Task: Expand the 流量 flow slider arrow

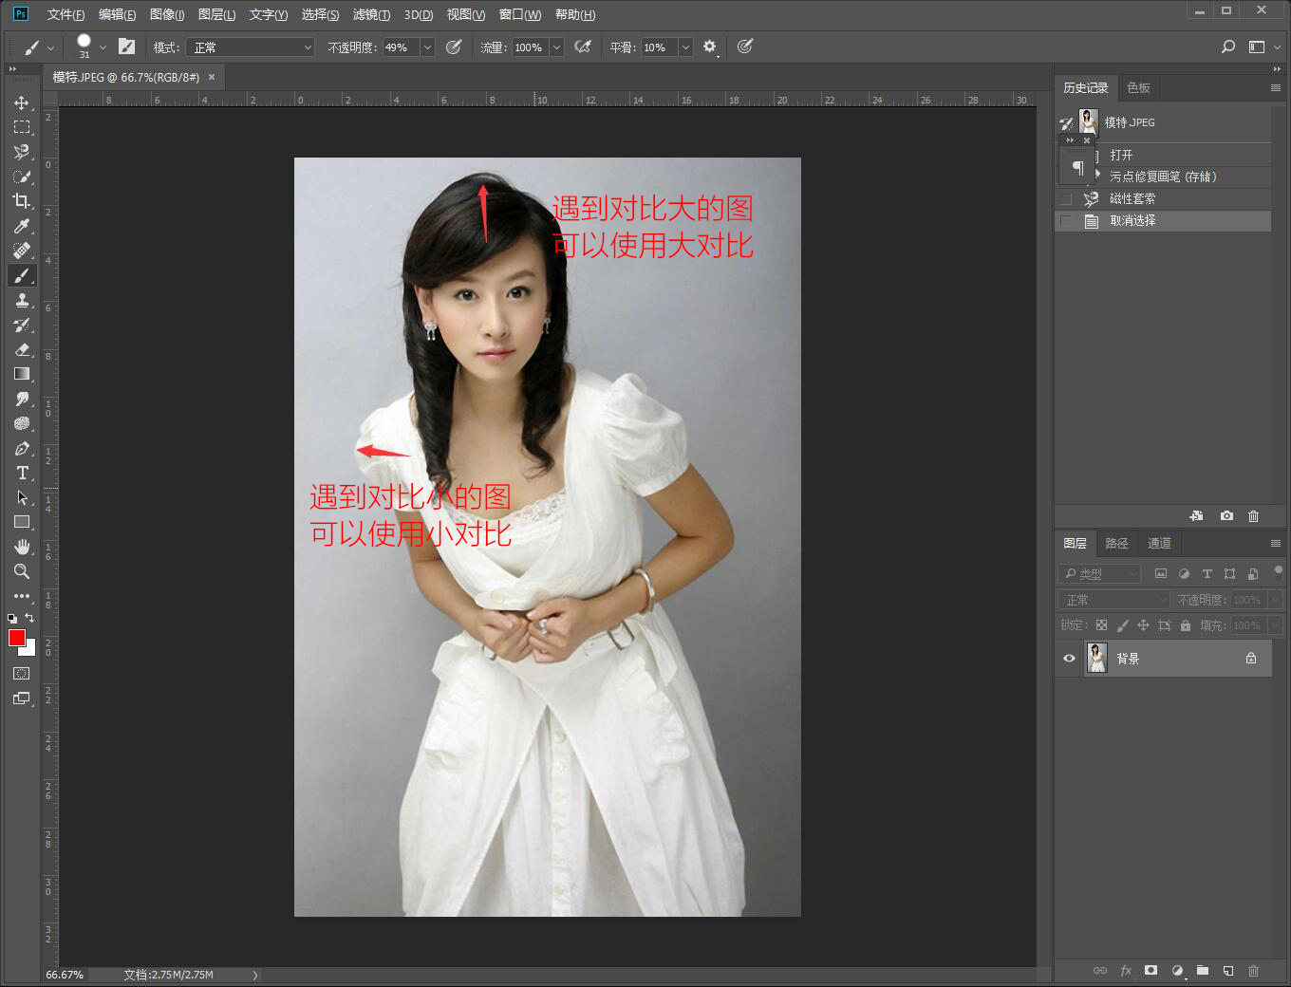Action: [x=556, y=47]
